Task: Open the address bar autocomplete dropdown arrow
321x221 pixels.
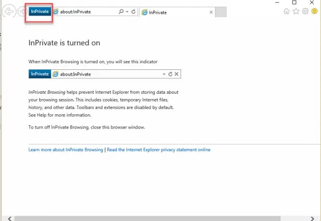Action: point(127,12)
